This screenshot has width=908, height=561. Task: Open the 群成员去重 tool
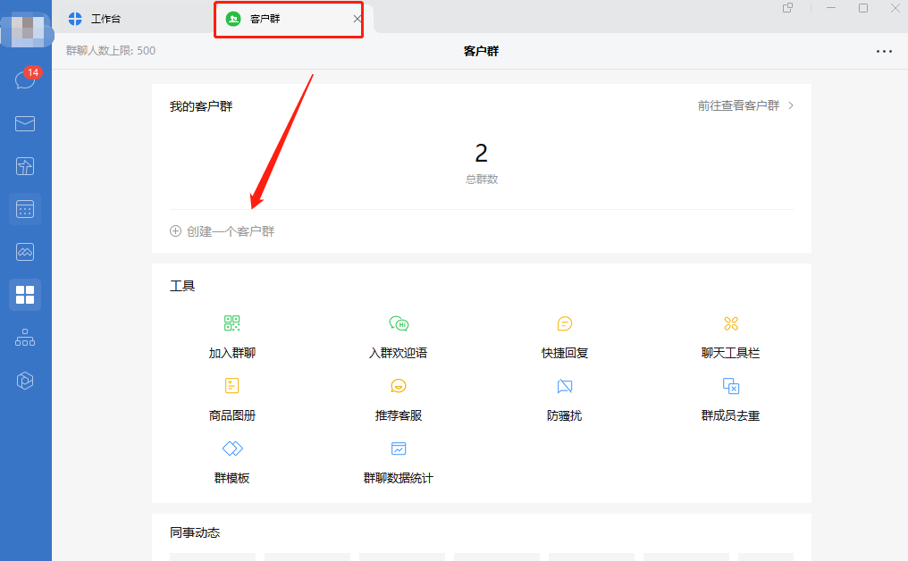730,398
